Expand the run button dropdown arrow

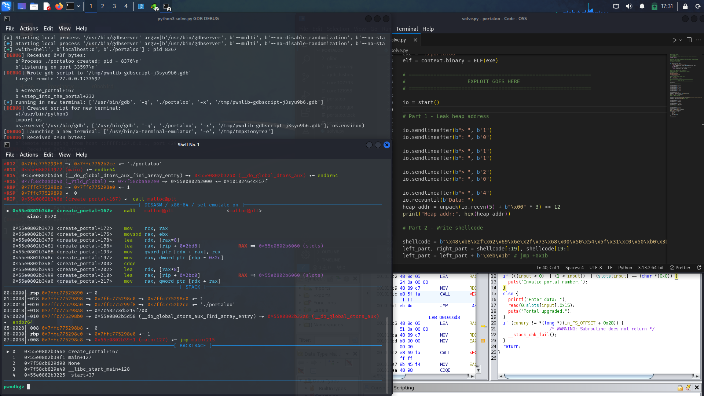681,40
